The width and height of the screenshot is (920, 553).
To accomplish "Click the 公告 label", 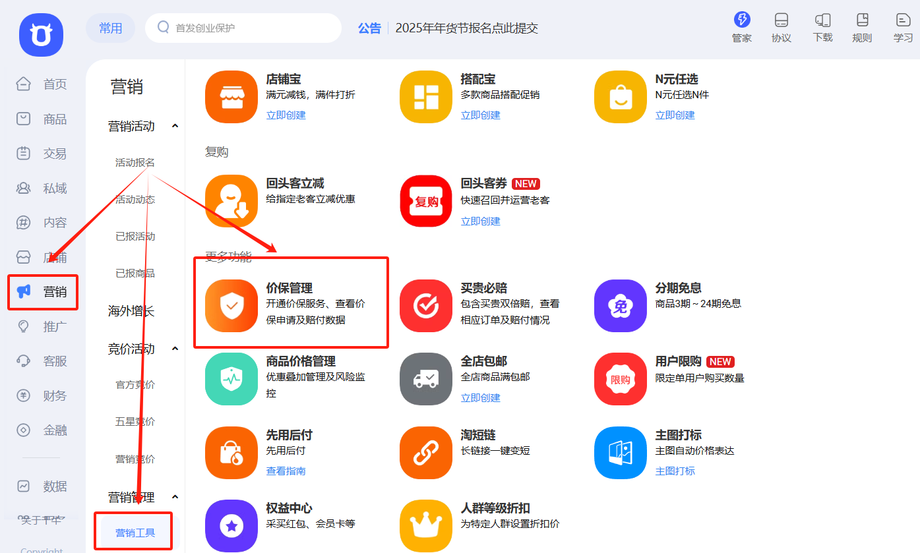I will tap(369, 28).
